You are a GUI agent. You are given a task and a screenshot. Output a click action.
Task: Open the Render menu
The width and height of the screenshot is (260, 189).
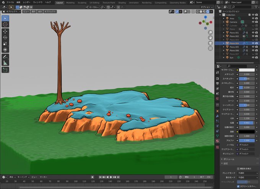pyautogui.click(x=26, y=3)
